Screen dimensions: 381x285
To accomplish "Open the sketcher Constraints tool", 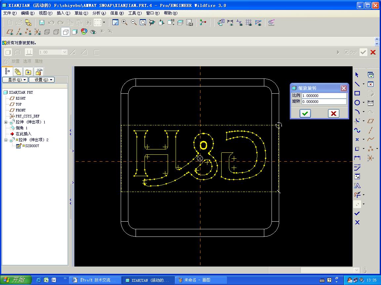I will tap(357, 176).
